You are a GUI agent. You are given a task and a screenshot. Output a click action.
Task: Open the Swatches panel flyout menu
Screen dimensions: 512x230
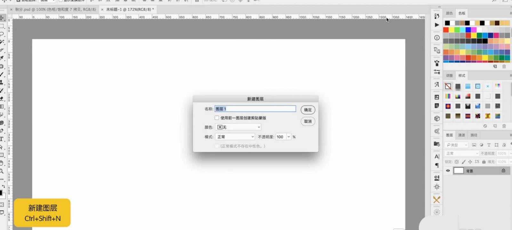point(510,13)
